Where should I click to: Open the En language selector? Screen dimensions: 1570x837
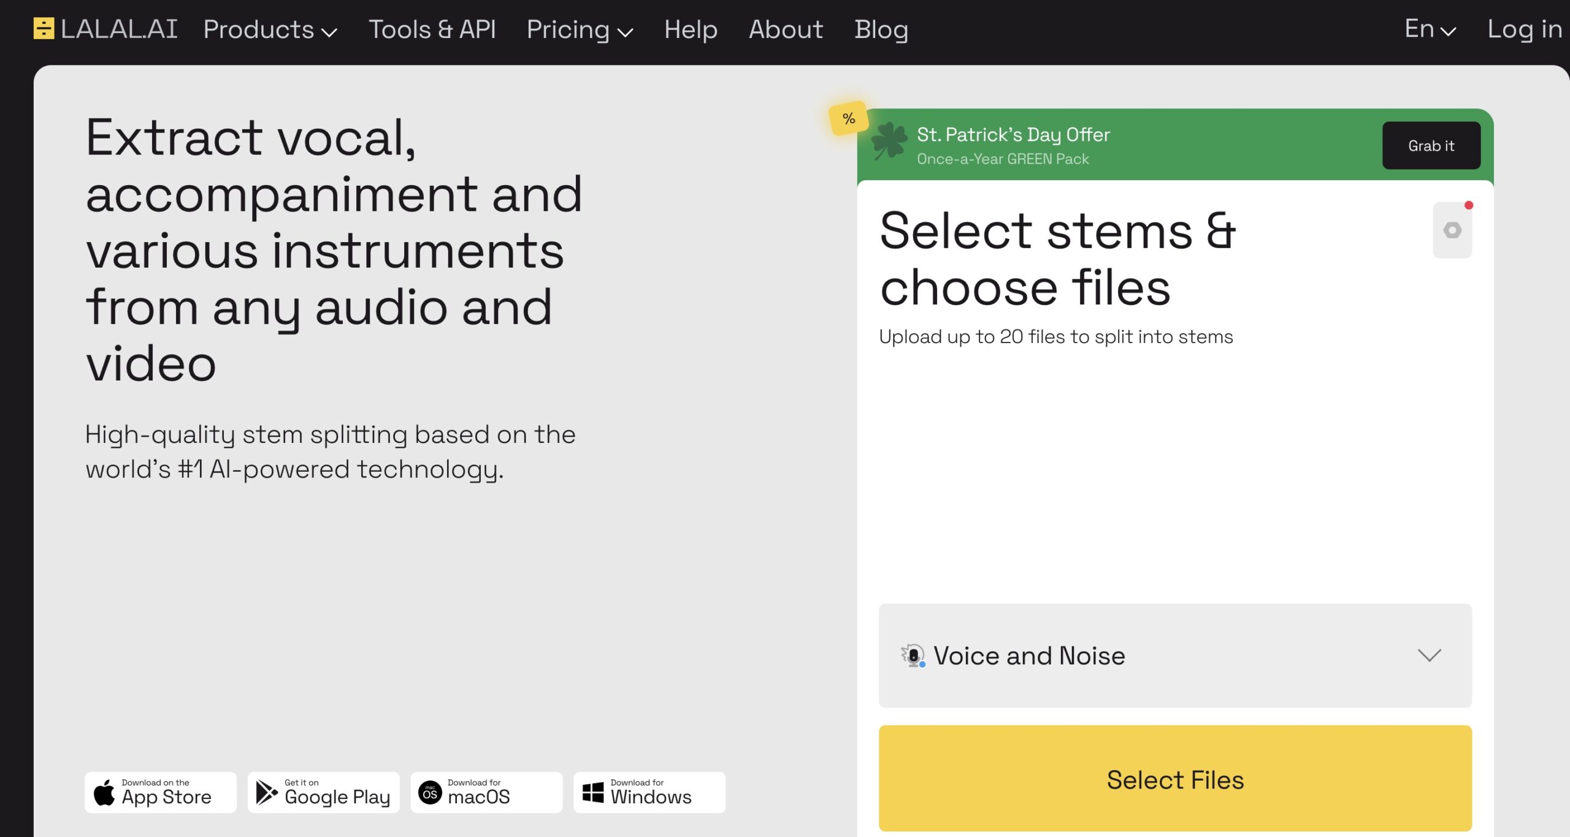point(1430,29)
